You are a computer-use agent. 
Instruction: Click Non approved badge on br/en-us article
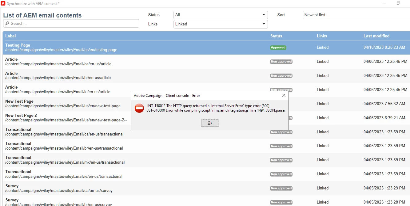pyautogui.click(x=281, y=76)
